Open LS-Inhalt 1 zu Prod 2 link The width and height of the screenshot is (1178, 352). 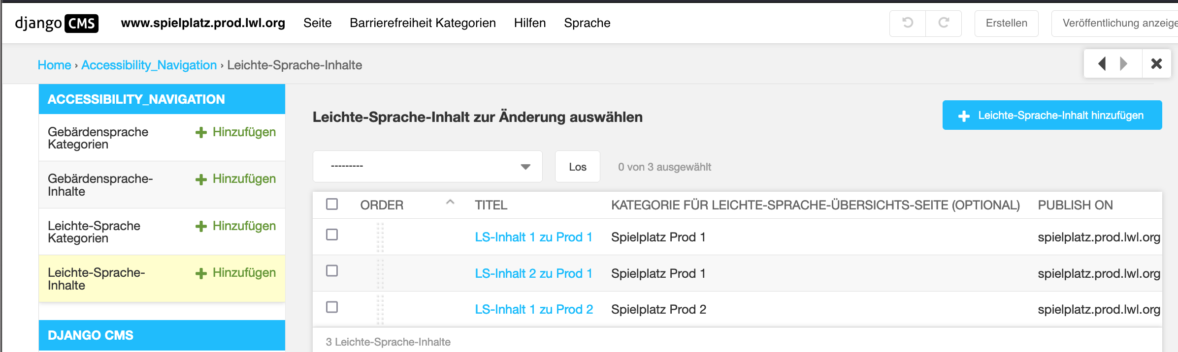pos(534,309)
